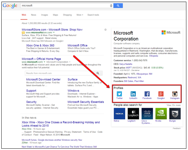Open the Satya Nadella CEO link

coord(126,64)
